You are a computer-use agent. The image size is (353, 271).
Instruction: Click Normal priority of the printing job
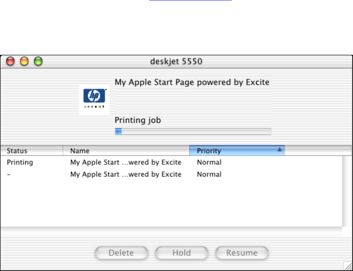point(209,162)
